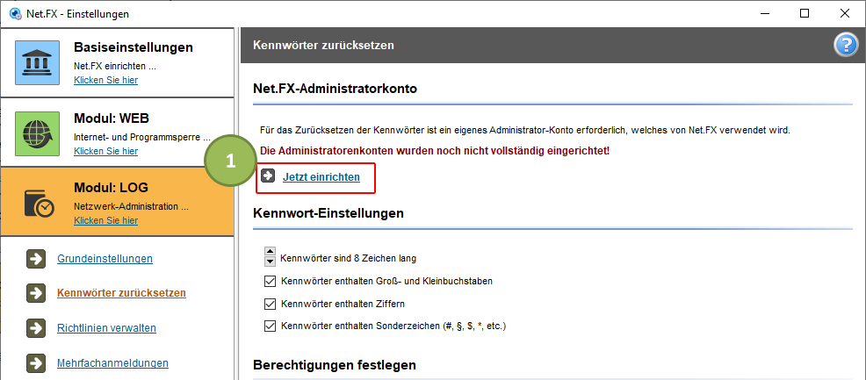This screenshot has height=380, width=866.
Task: Click 'Internet- und Programmsperre ...' subtitle
Action: (x=142, y=137)
